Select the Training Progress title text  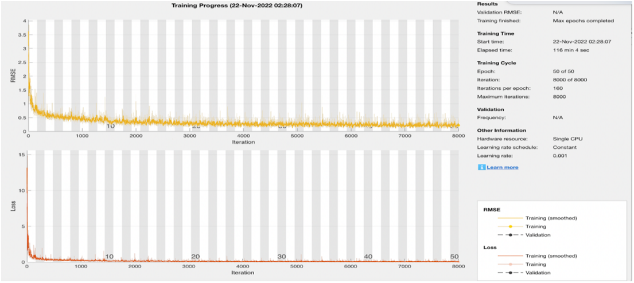click(236, 6)
